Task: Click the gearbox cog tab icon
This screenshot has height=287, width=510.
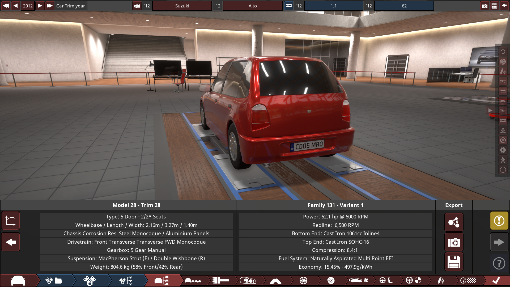Action: (x=275, y=280)
